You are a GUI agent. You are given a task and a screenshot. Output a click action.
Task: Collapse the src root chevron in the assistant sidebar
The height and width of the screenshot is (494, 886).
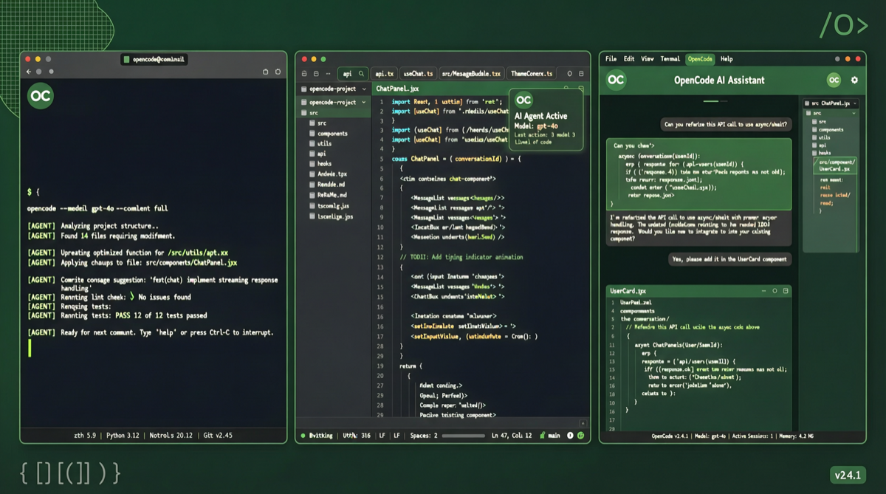point(854,113)
